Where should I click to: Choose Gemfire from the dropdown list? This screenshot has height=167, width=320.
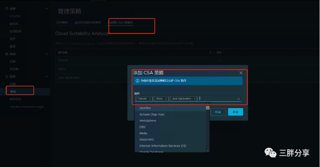pos(170,108)
